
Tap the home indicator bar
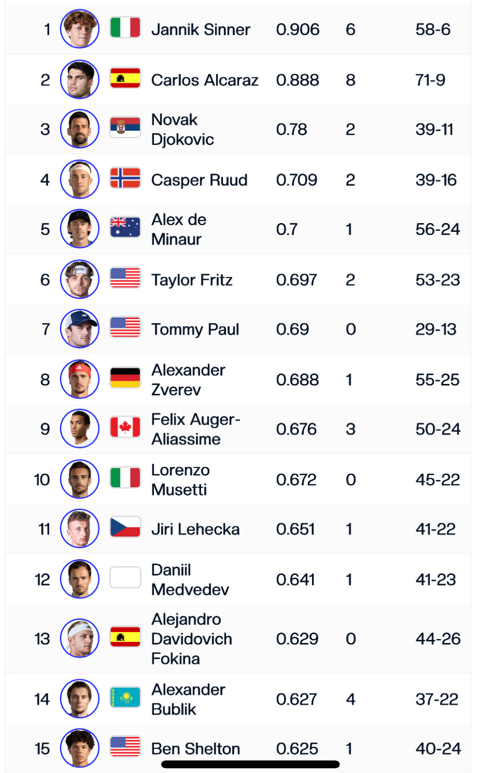(x=250, y=765)
